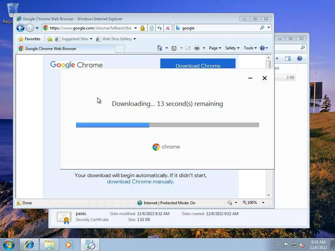Refresh the page with the refresh icon

[x=160, y=28]
